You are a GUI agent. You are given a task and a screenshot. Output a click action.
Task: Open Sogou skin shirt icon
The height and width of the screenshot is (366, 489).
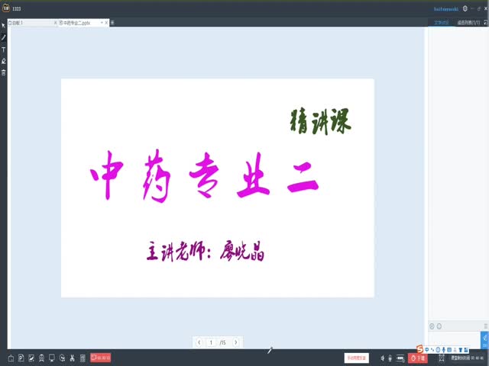(x=460, y=350)
